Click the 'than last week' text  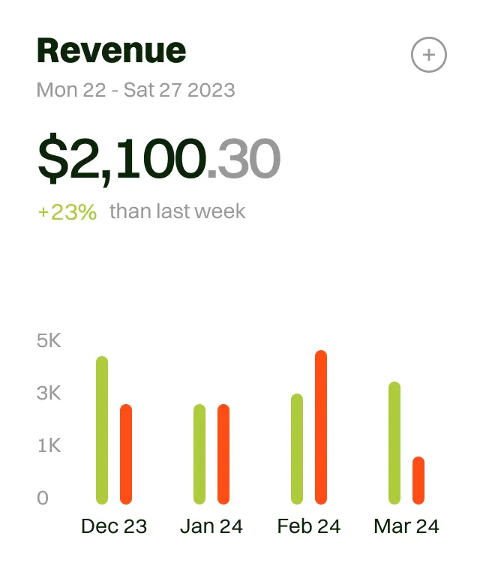click(x=178, y=211)
